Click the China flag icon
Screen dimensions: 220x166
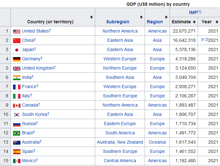pos(17,41)
